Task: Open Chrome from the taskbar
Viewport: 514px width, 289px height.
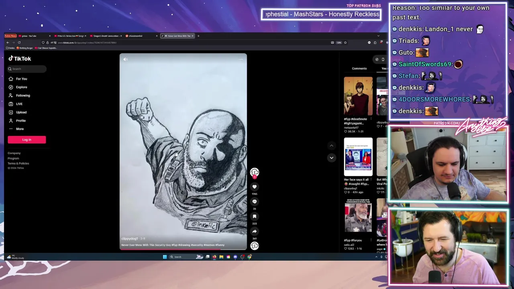Action: (x=249, y=257)
